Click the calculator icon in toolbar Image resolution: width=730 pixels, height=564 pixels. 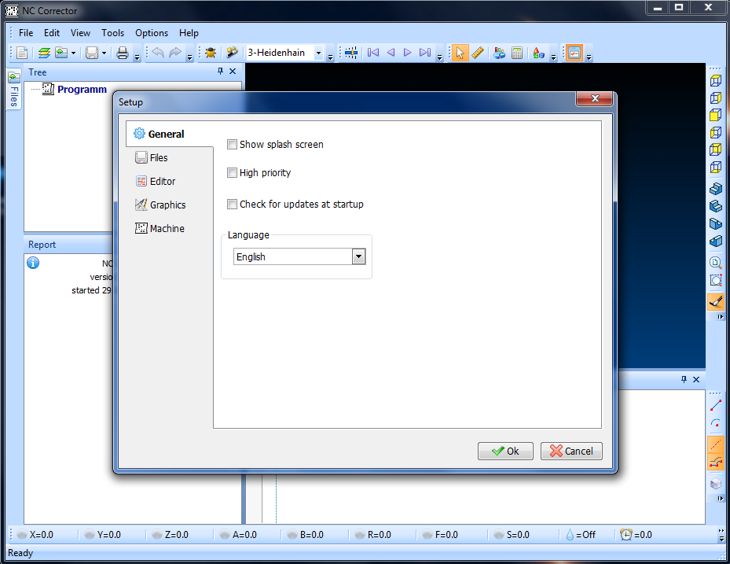(517, 53)
